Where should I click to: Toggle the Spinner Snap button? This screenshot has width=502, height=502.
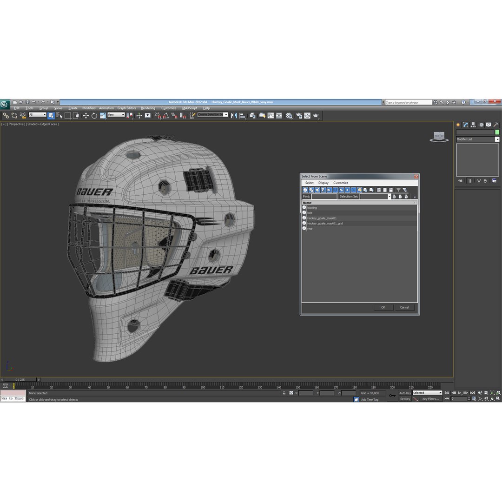[183, 116]
